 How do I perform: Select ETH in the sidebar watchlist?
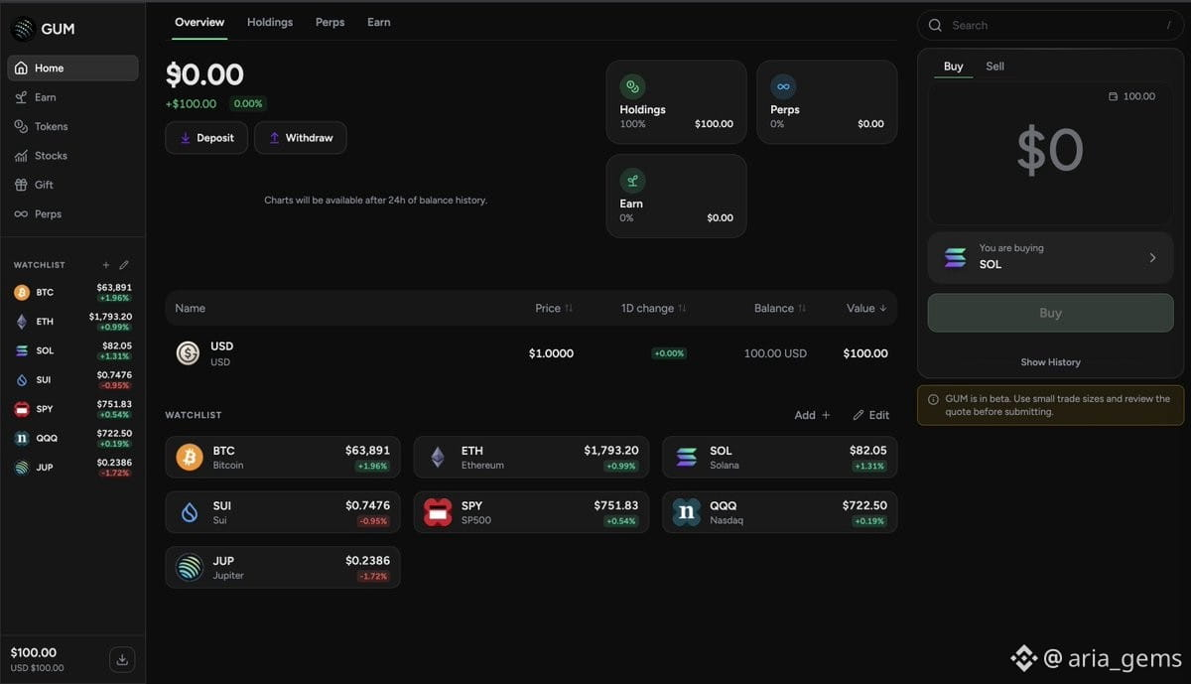click(x=72, y=322)
